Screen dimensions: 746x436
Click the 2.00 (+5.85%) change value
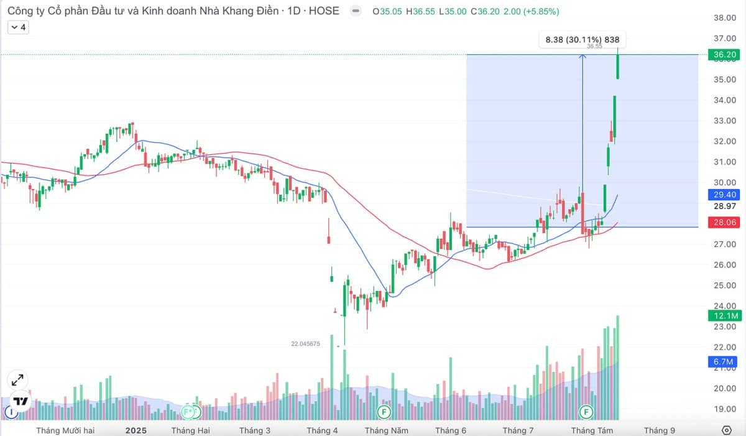(x=532, y=11)
